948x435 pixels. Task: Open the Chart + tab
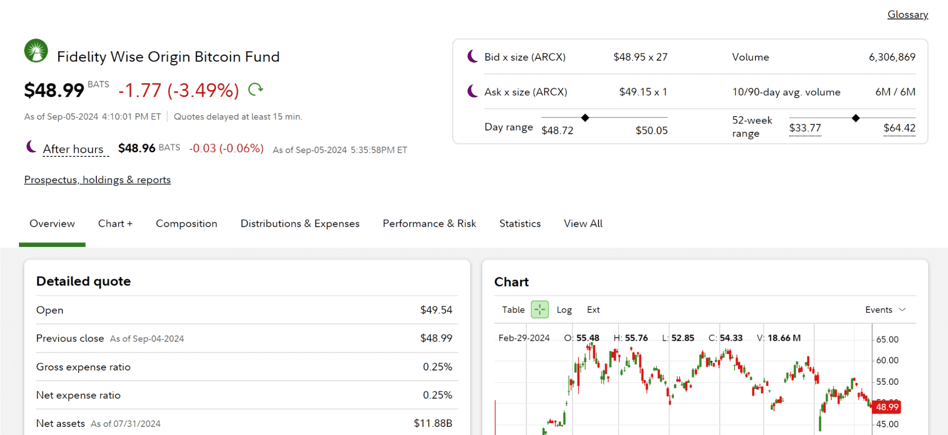point(115,224)
